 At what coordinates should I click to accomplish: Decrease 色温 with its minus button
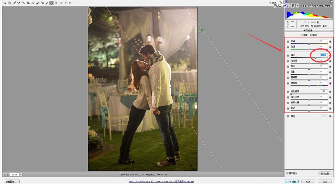pos(288,42)
